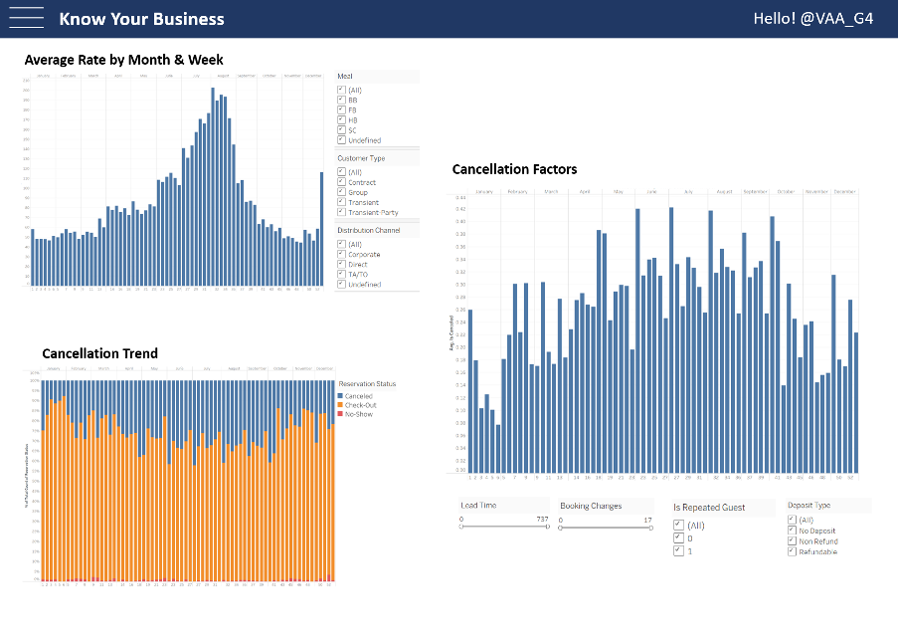Toggle the FB meal checkbox
The image size is (899, 641).
(342, 110)
